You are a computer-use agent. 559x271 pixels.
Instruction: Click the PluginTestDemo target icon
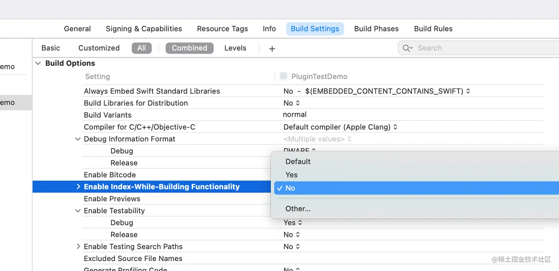pos(284,76)
